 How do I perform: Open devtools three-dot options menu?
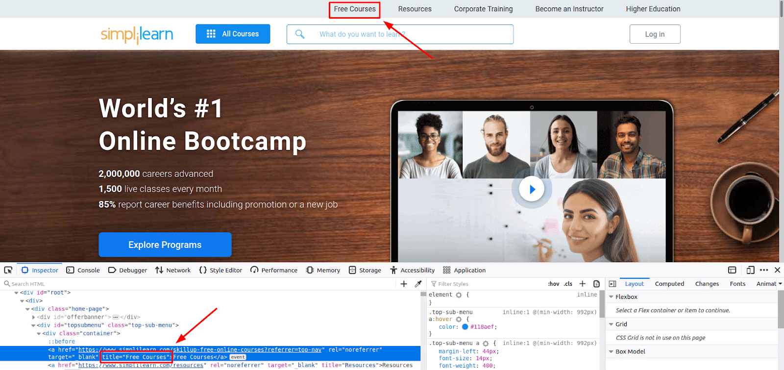(764, 270)
